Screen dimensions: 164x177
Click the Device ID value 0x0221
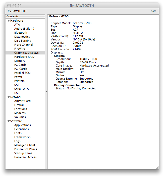[78, 43]
